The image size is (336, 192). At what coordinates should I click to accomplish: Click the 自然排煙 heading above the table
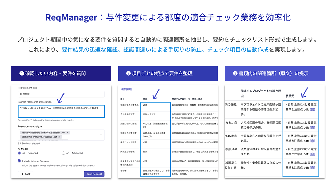click(126, 90)
